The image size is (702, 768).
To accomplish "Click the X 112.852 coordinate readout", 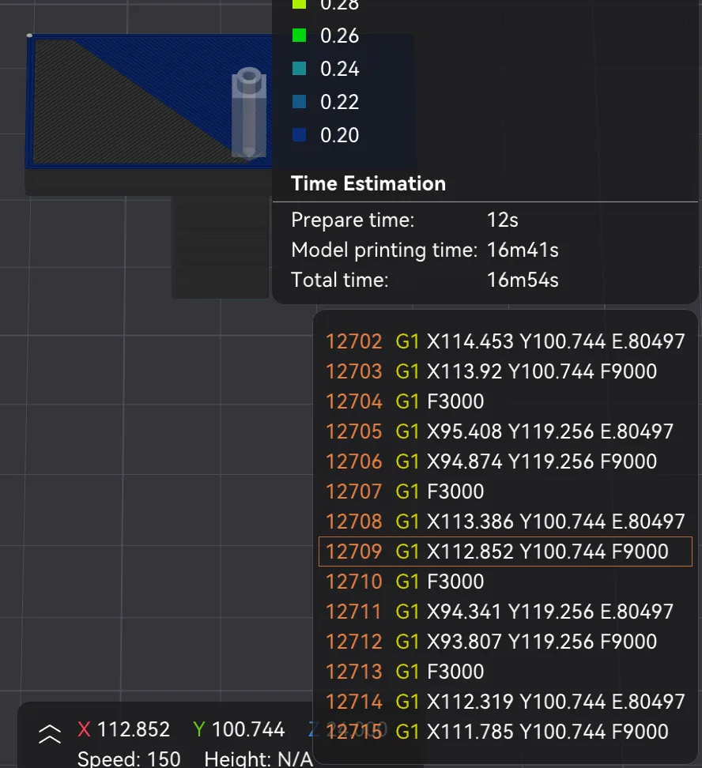I will point(123,729).
